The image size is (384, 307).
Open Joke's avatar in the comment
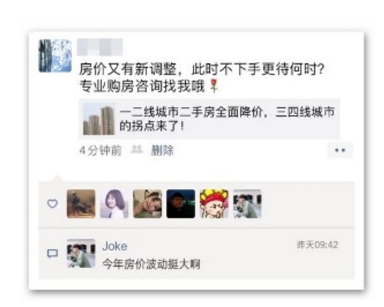(x=81, y=254)
